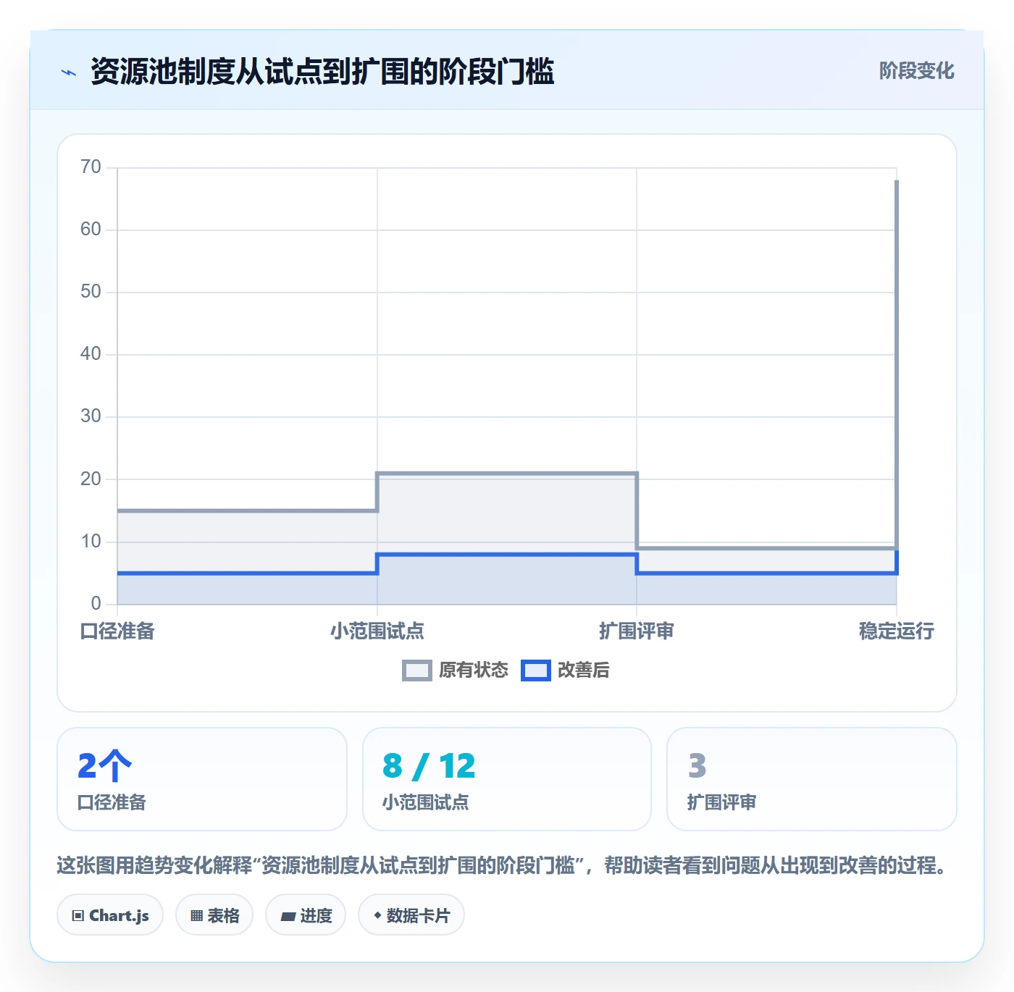
Task: Select the 进度 tag chip
Action: coord(306,915)
